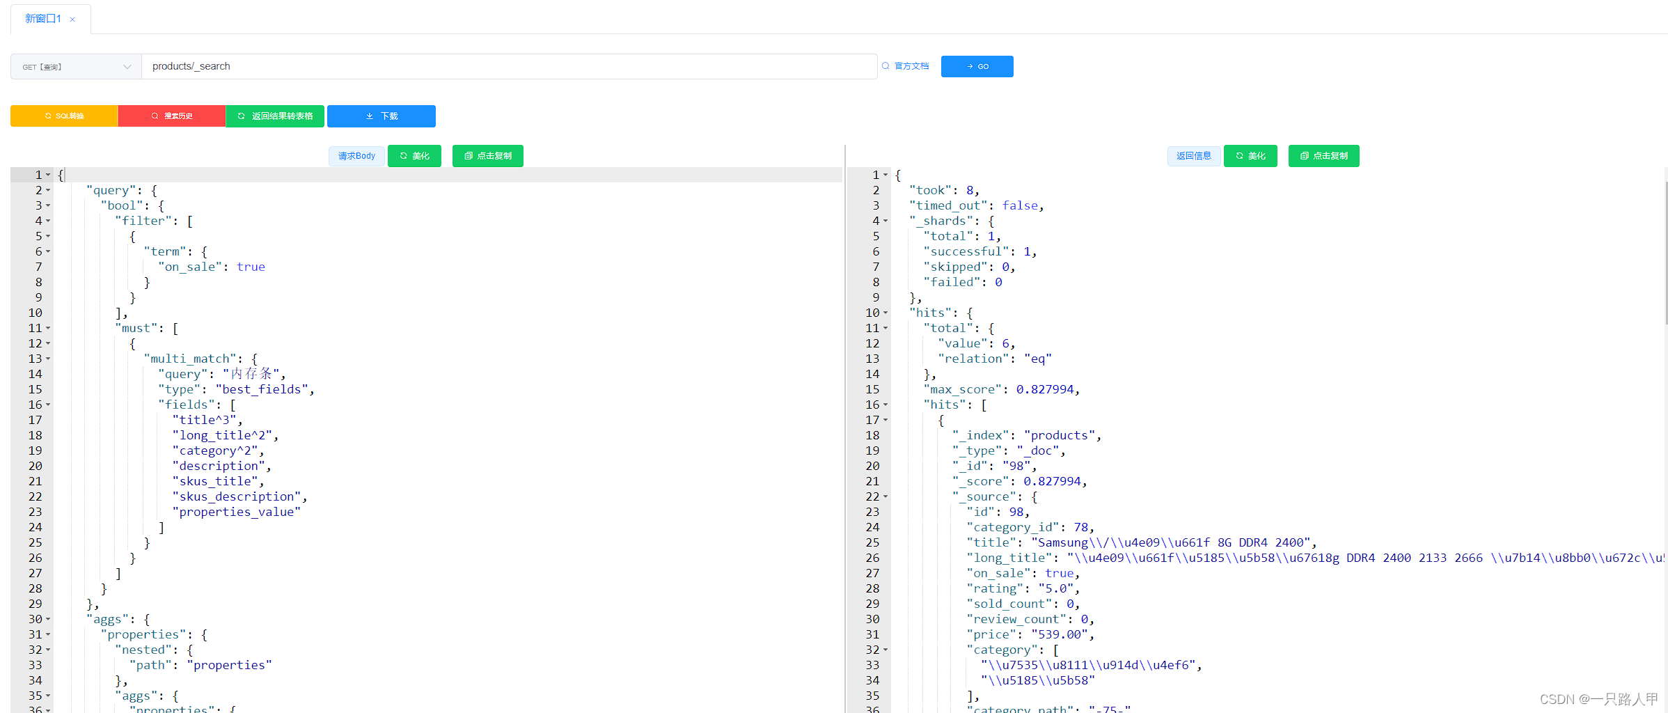Click the "on_sale": true text in request

coord(211,267)
